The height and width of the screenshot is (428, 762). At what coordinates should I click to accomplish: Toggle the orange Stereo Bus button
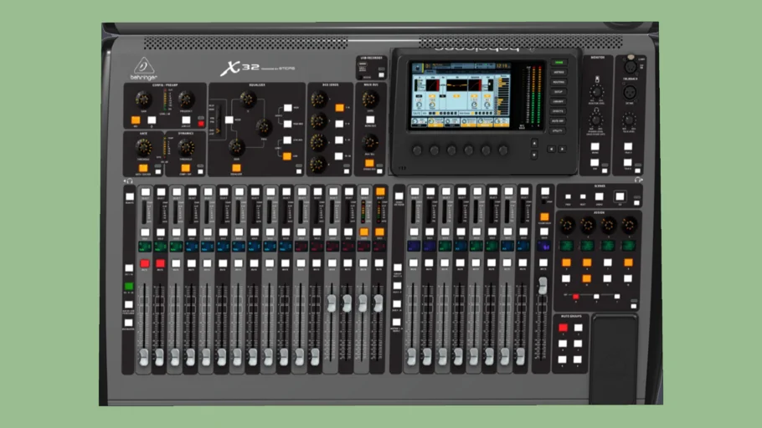click(370, 163)
